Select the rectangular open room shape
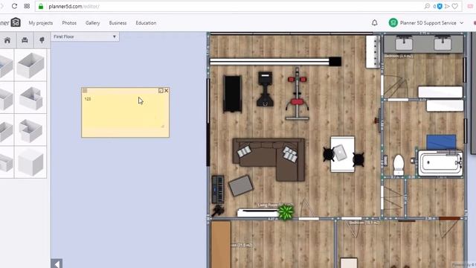 tap(30, 66)
